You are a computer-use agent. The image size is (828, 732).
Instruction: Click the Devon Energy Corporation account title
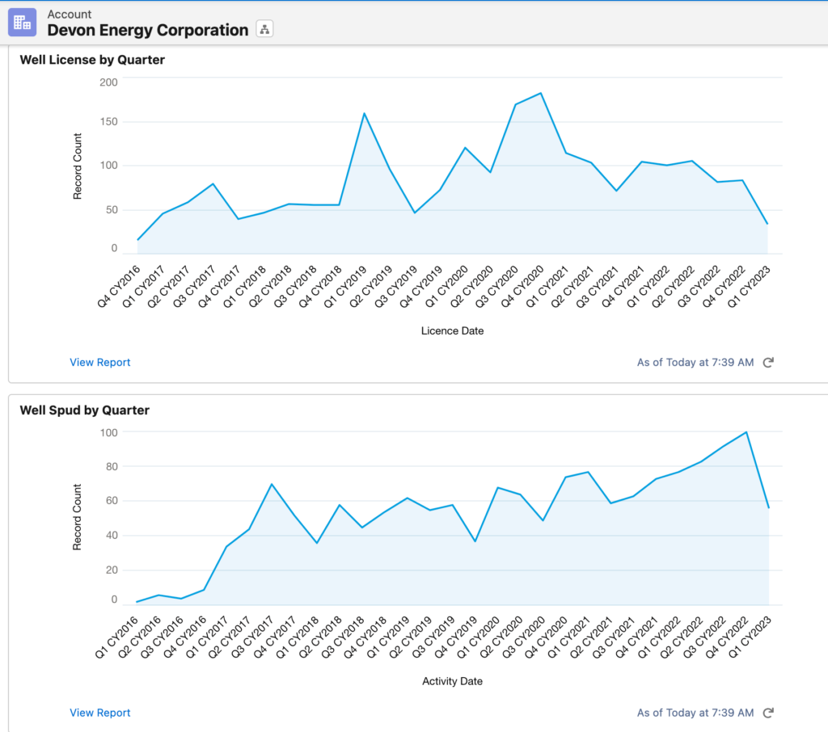tap(148, 30)
